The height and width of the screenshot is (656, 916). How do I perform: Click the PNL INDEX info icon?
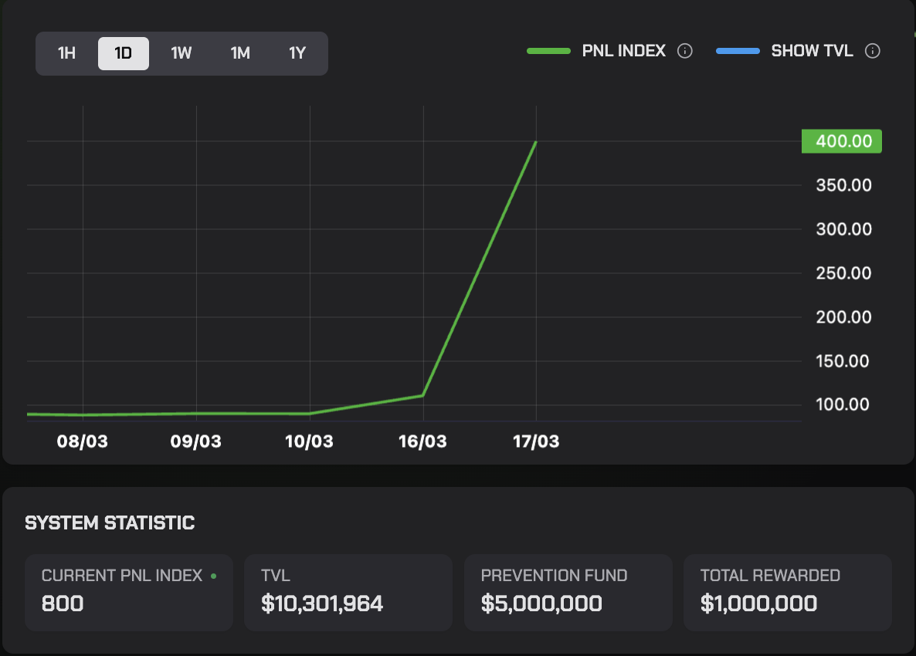686,50
